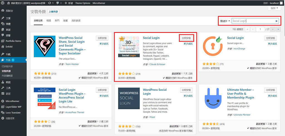The image size is (285, 136).
Task: Open the 頁面 pages icon
Action: tap(3, 29)
